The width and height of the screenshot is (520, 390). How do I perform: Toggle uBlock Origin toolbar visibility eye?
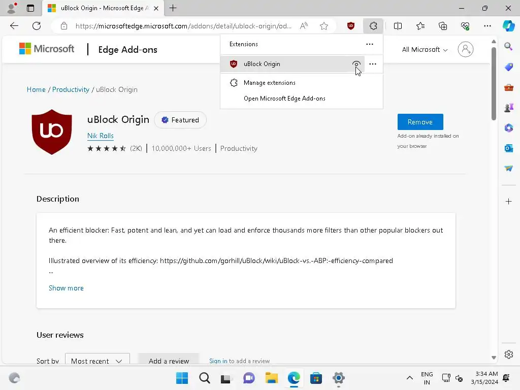tap(356, 64)
